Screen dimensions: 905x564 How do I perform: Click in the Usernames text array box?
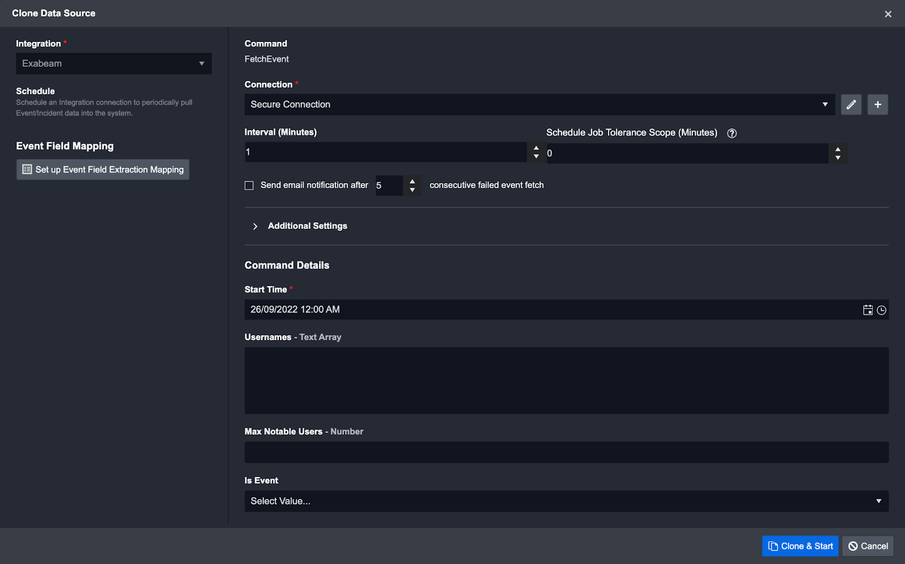click(x=566, y=380)
